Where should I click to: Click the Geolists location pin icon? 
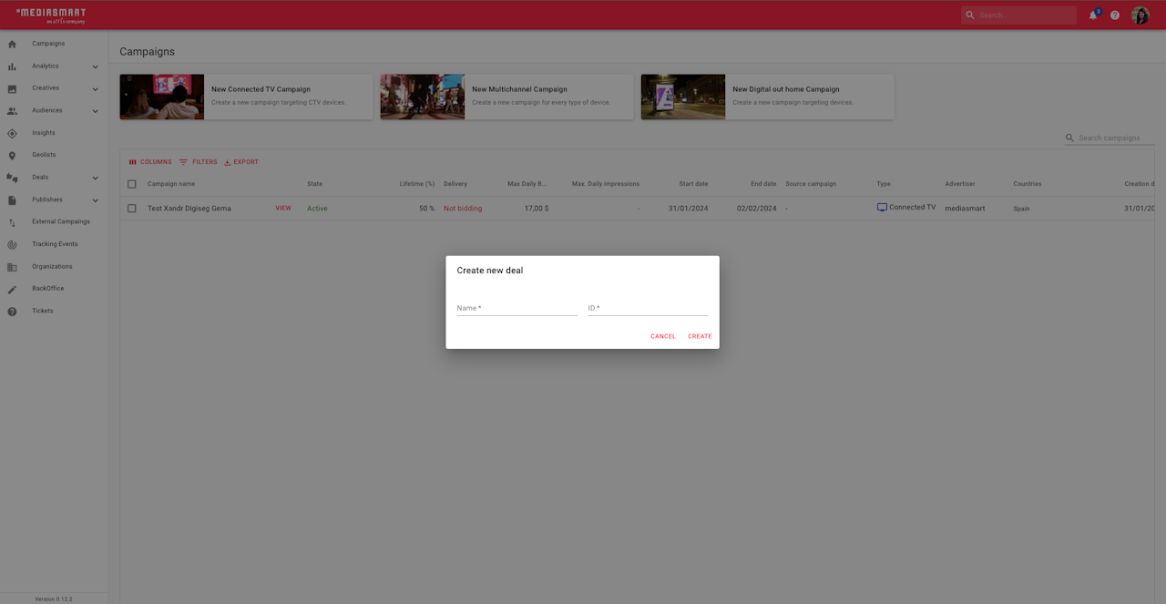[12, 156]
